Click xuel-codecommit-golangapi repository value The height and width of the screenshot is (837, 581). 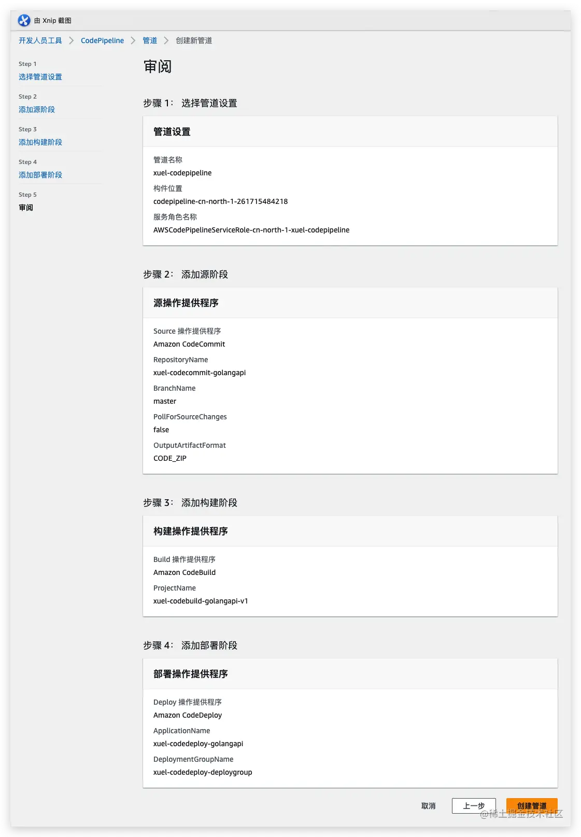200,373
